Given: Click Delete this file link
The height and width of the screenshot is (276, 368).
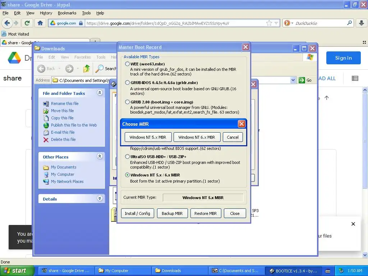Looking at the screenshot, I should (x=63, y=139).
